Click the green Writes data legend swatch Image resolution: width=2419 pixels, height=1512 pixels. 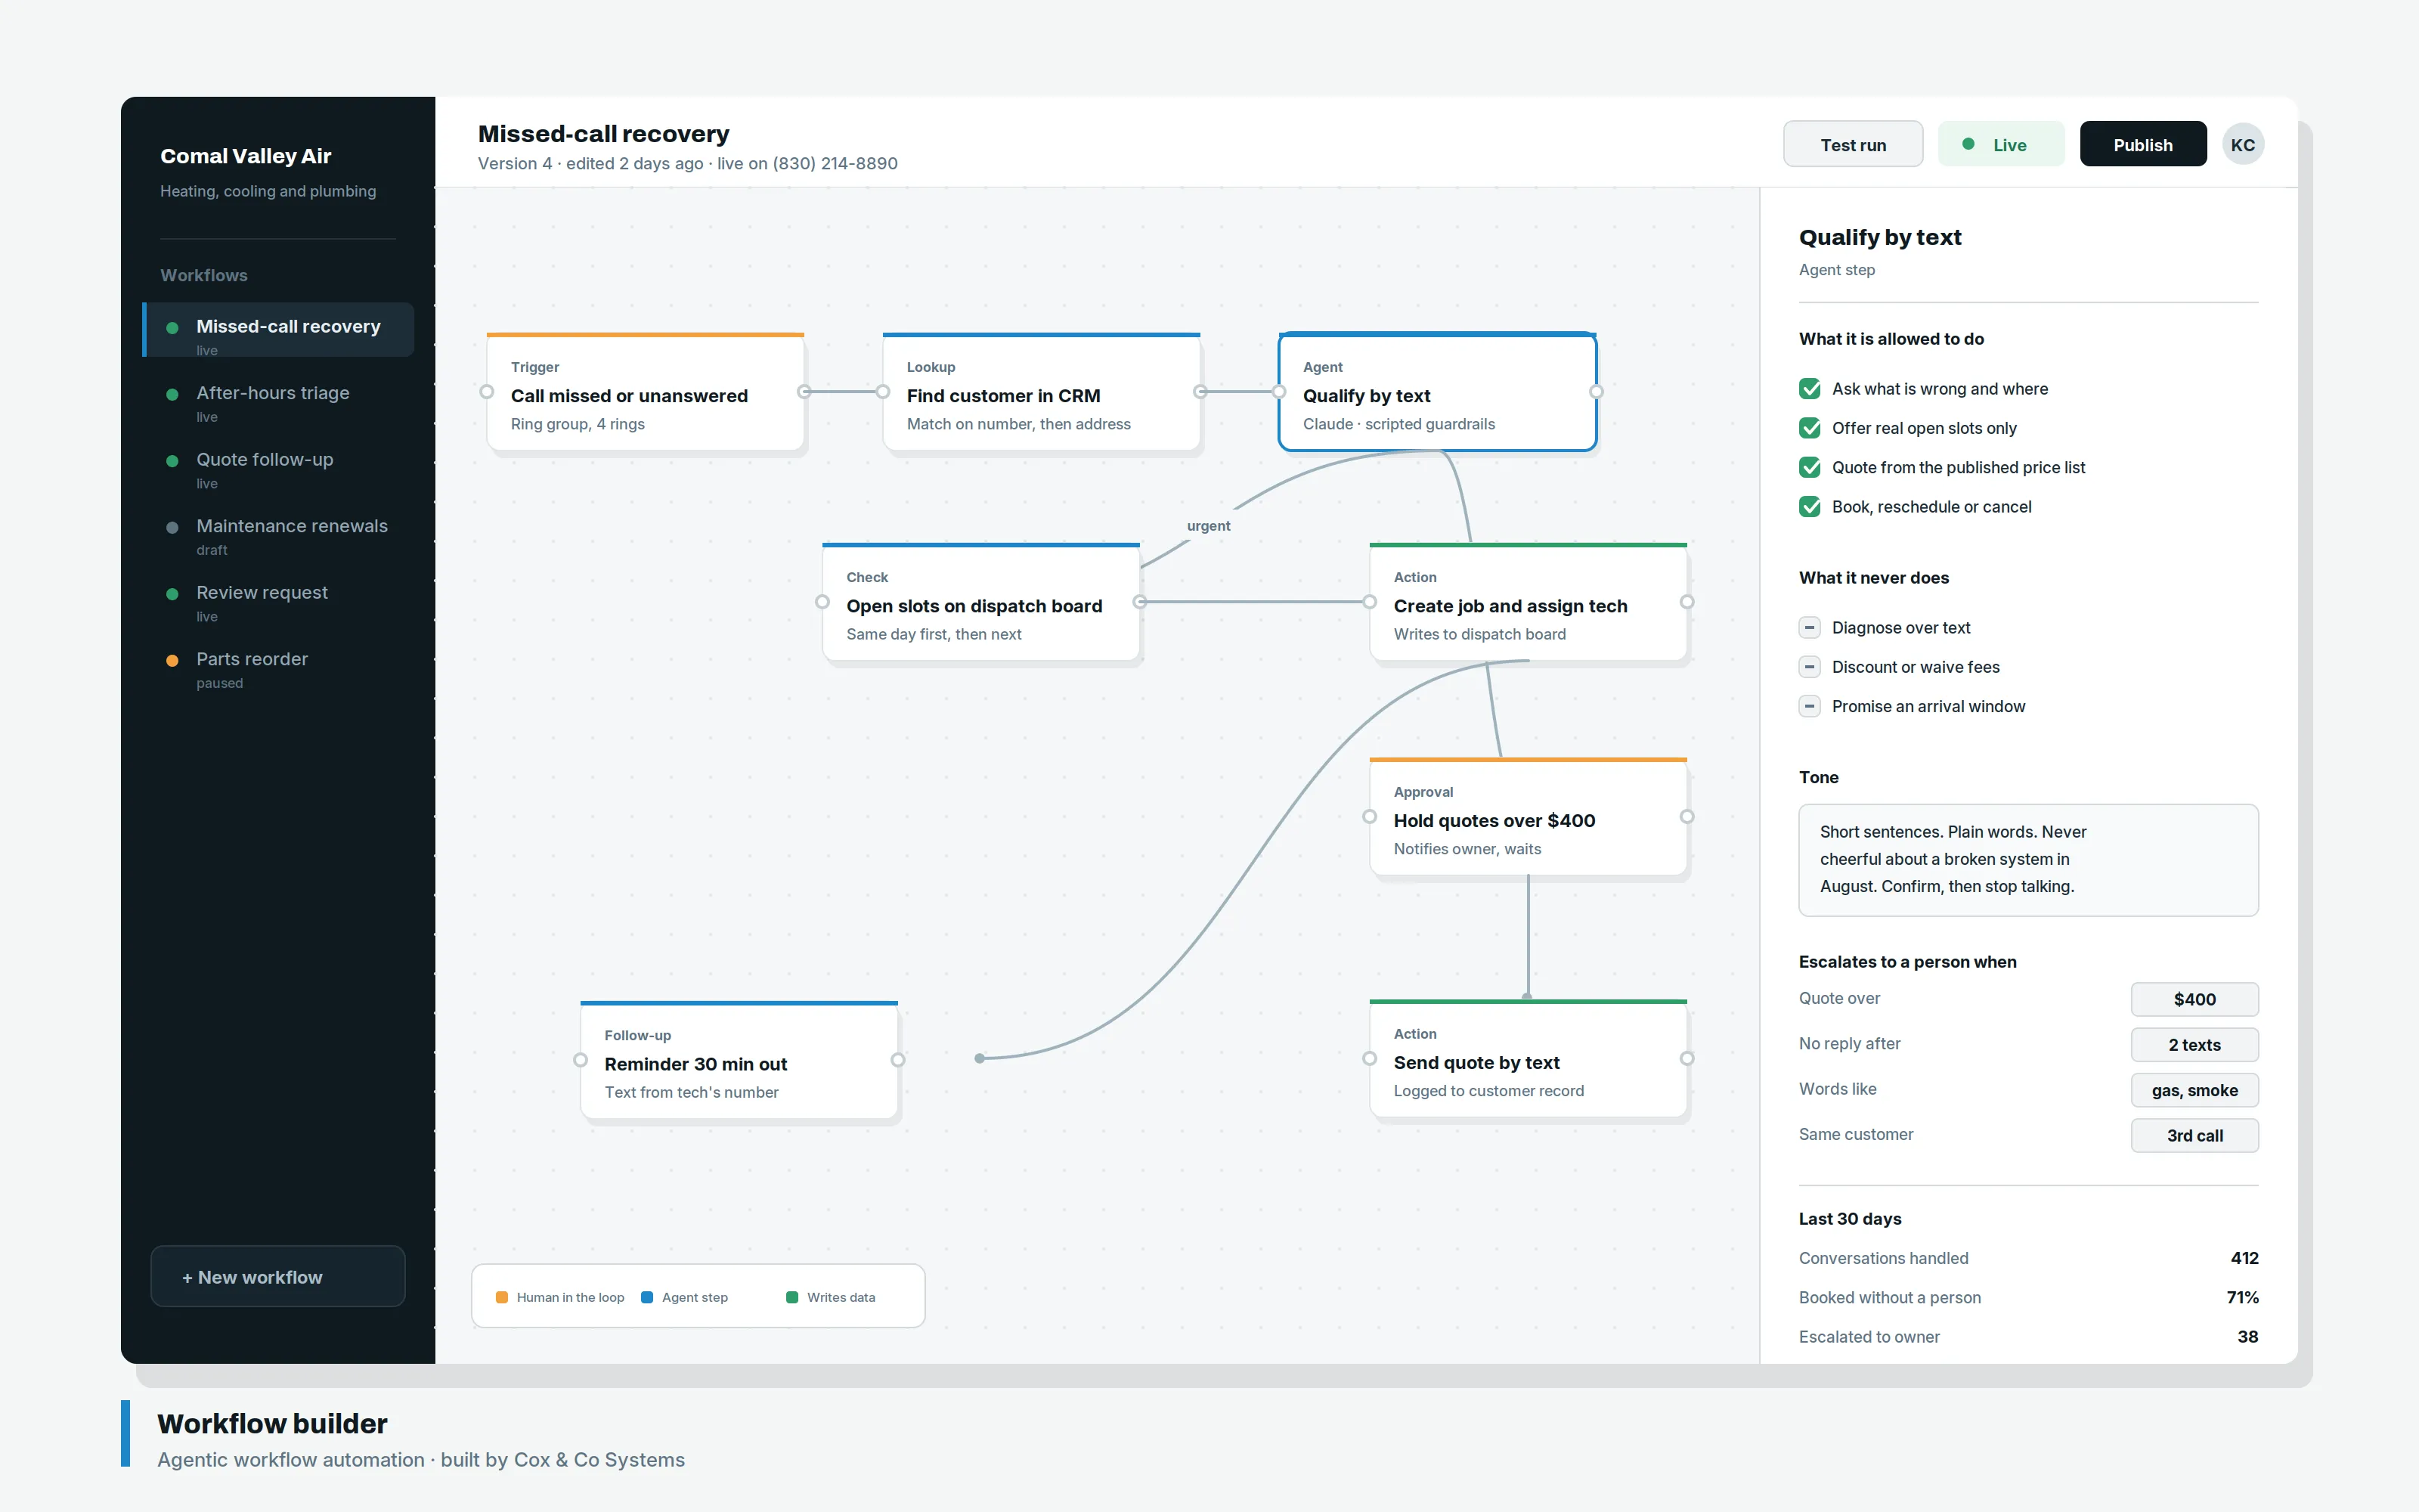(791, 1297)
